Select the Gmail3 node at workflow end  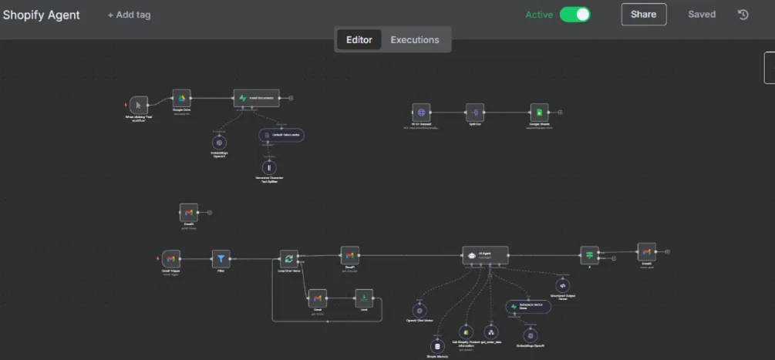[x=646, y=252]
